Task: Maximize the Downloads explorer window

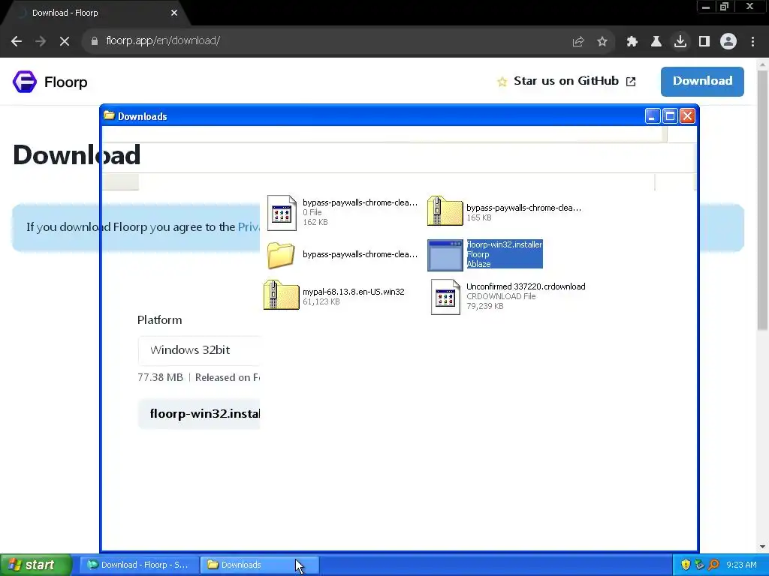Action: tap(670, 116)
